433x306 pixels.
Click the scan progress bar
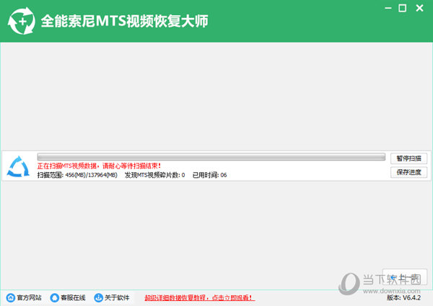pos(211,157)
